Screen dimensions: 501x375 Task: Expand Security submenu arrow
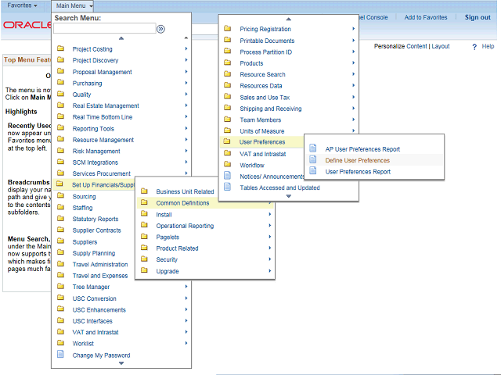coord(269,259)
